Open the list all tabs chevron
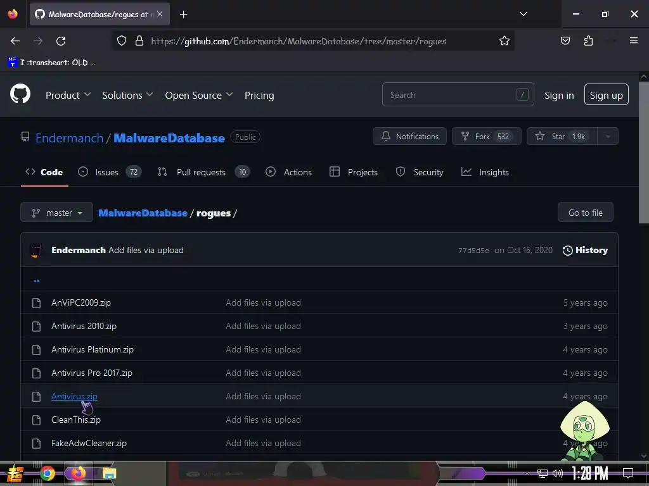This screenshot has width=649, height=486. (523, 14)
